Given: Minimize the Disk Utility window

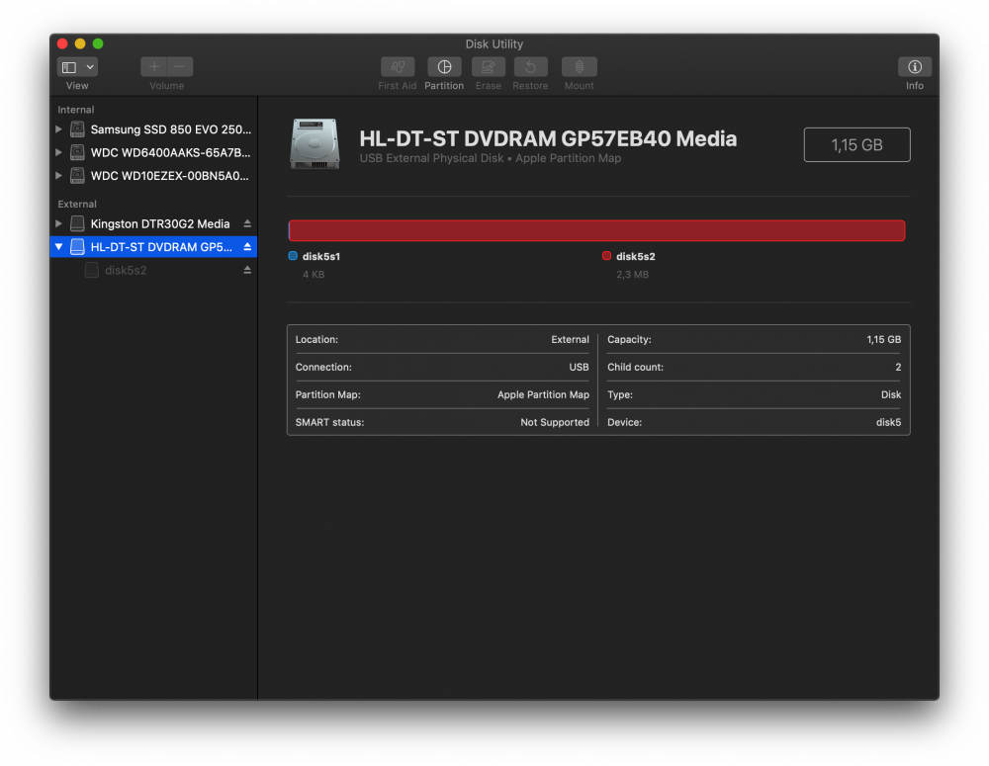Looking at the screenshot, I should click(x=80, y=43).
